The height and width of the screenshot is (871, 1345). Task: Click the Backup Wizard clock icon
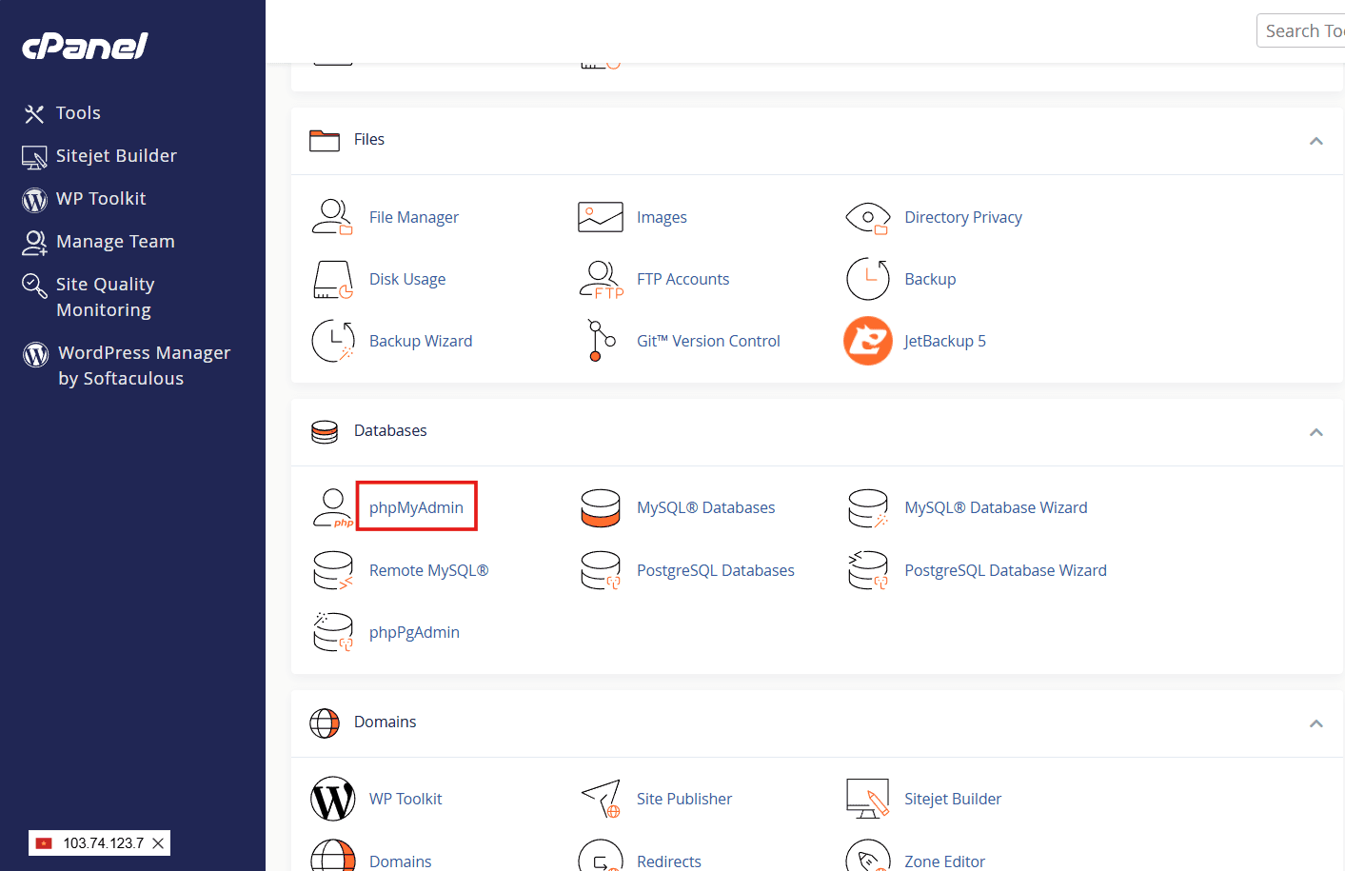click(x=332, y=340)
